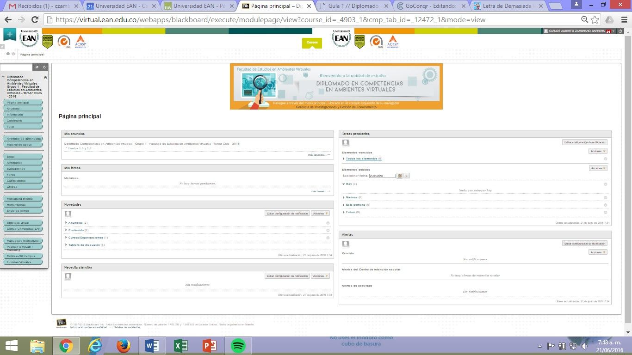Open Word from the taskbar

coord(152,346)
